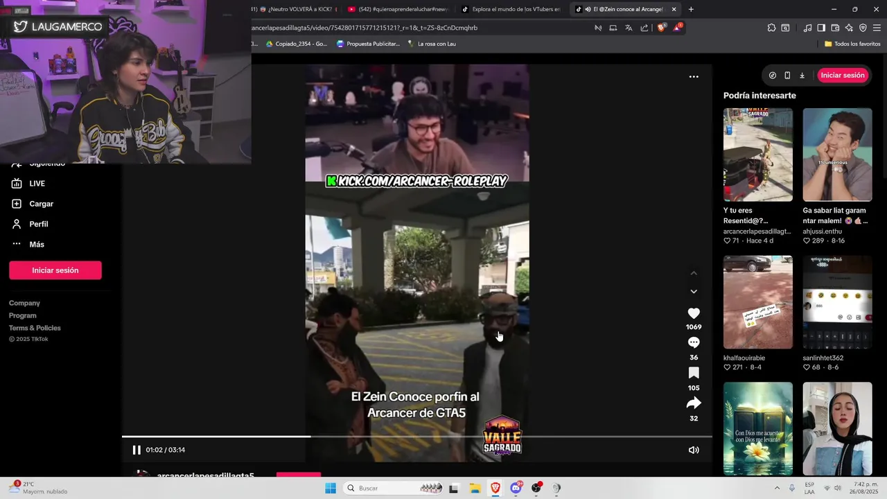
Task: Open the Company footer link
Action: (24, 303)
